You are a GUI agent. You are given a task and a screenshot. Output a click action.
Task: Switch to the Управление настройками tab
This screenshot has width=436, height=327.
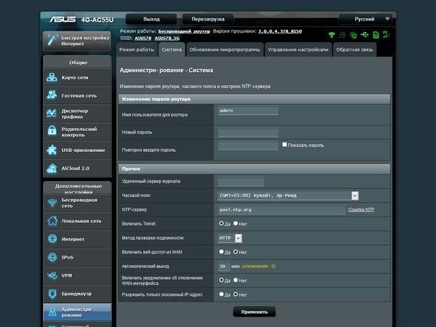tap(298, 49)
